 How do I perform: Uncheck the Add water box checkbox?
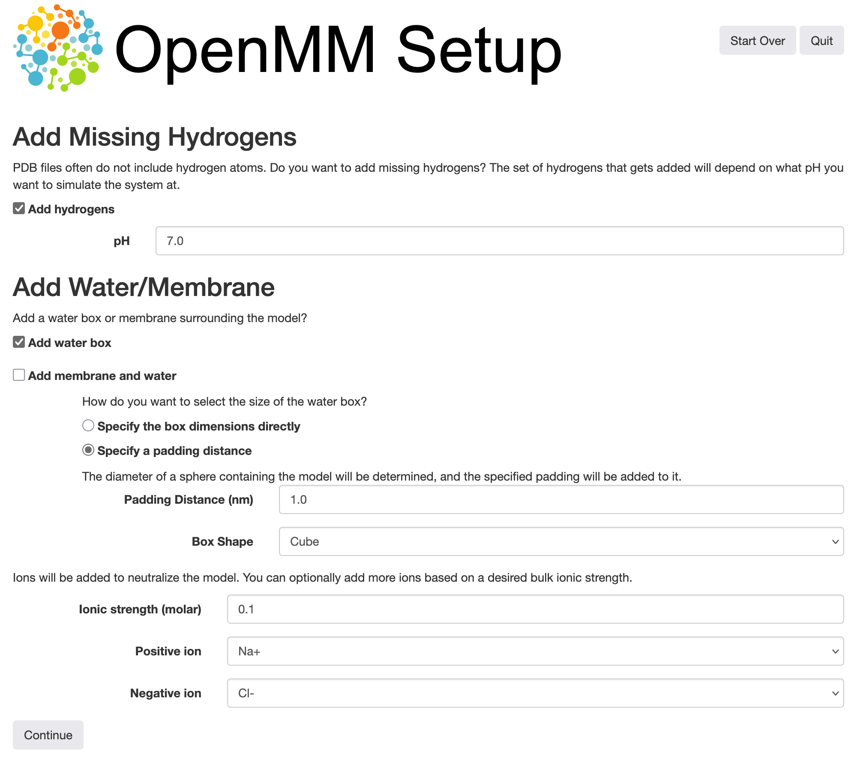pos(19,342)
